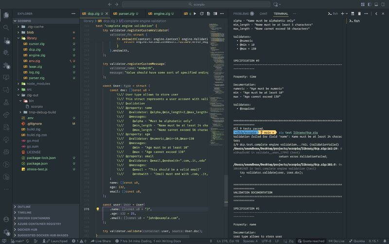Toggle panel chevron next to close button
This screenshot has width=389, height=244.
click(376, 14)
